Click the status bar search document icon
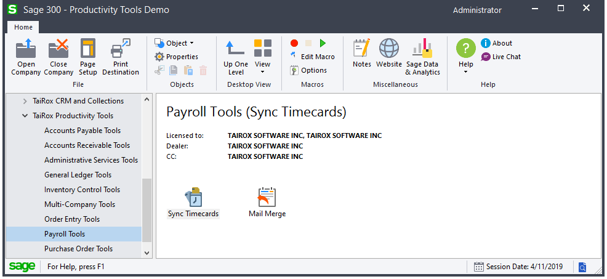This screenshot has height=279, width=607. coord(582,267)
